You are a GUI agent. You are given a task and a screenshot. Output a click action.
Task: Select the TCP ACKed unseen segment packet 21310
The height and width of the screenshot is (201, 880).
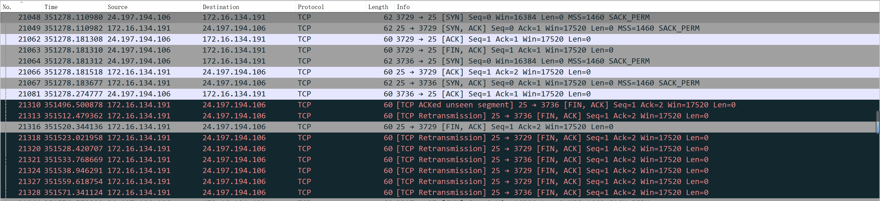point(239,105)
